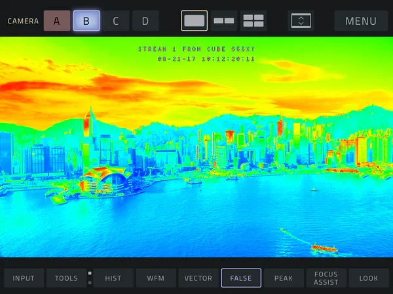Choose the dual-view split layout icon
This screenshot has height=294, width=393.
coord(224,21)
